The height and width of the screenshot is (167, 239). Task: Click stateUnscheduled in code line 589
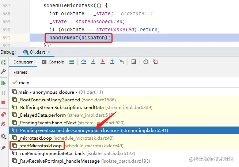coord(99,22)
